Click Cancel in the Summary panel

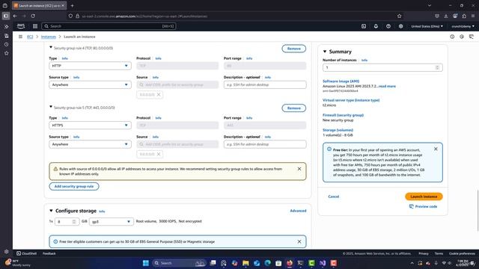coord(334,197)
